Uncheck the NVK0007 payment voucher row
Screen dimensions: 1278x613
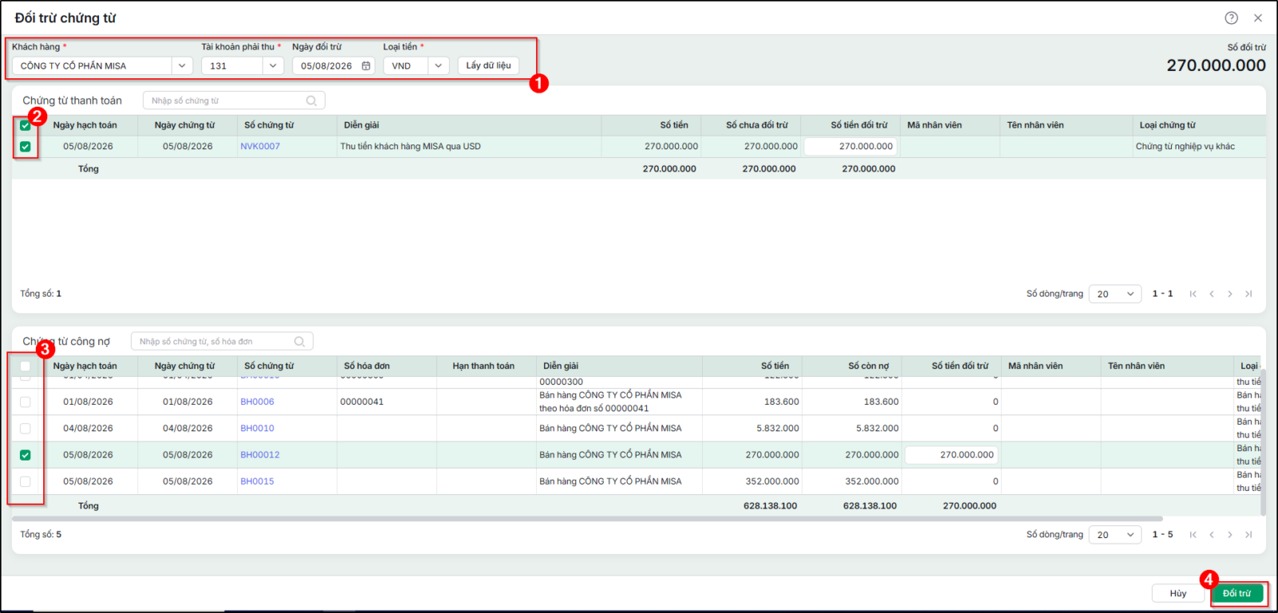26,147
